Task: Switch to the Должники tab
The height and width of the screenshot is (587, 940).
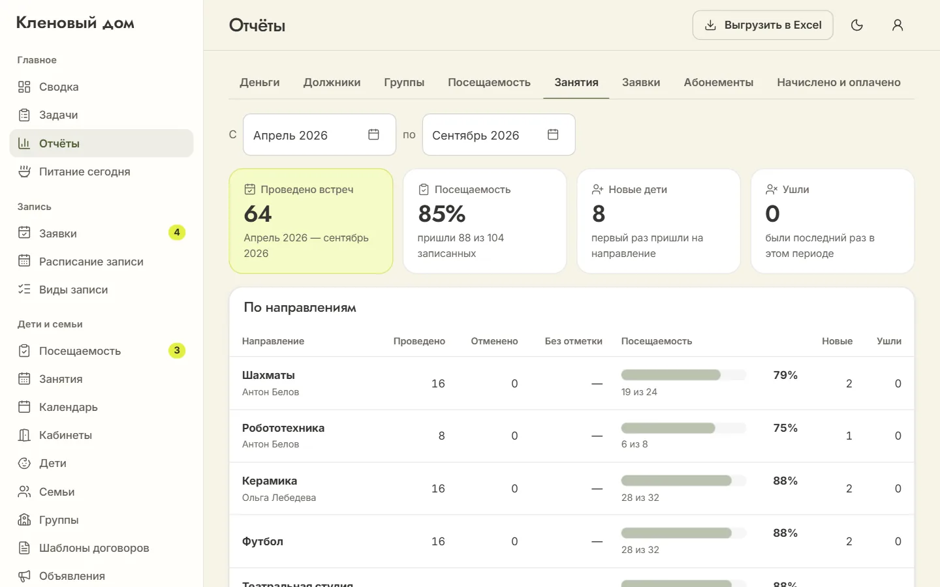Action: coord(332,82)
